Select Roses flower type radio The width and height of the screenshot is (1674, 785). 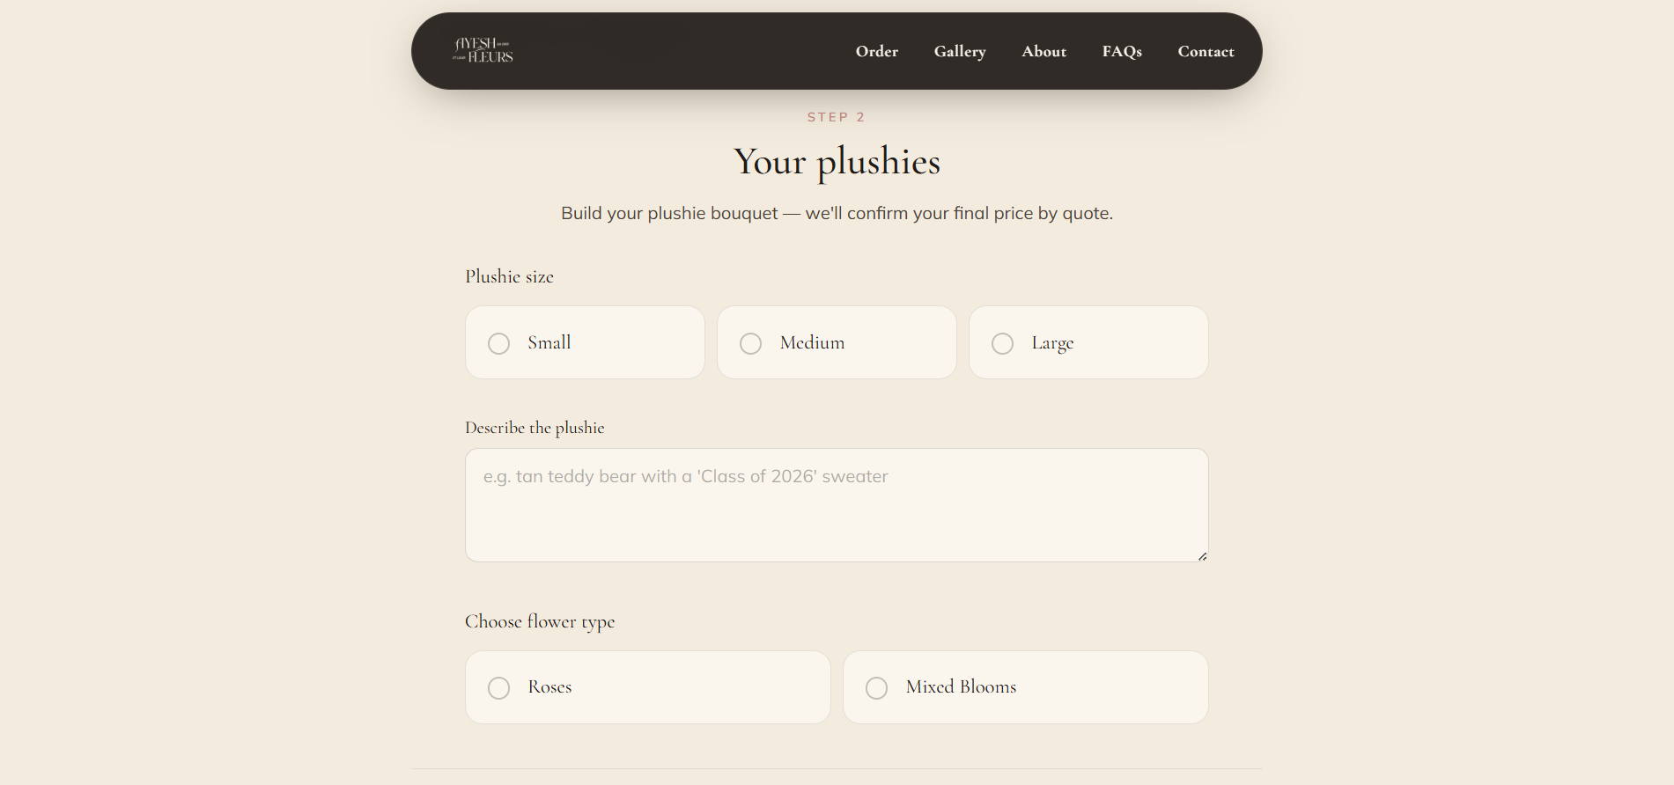[x=499, y=687]
